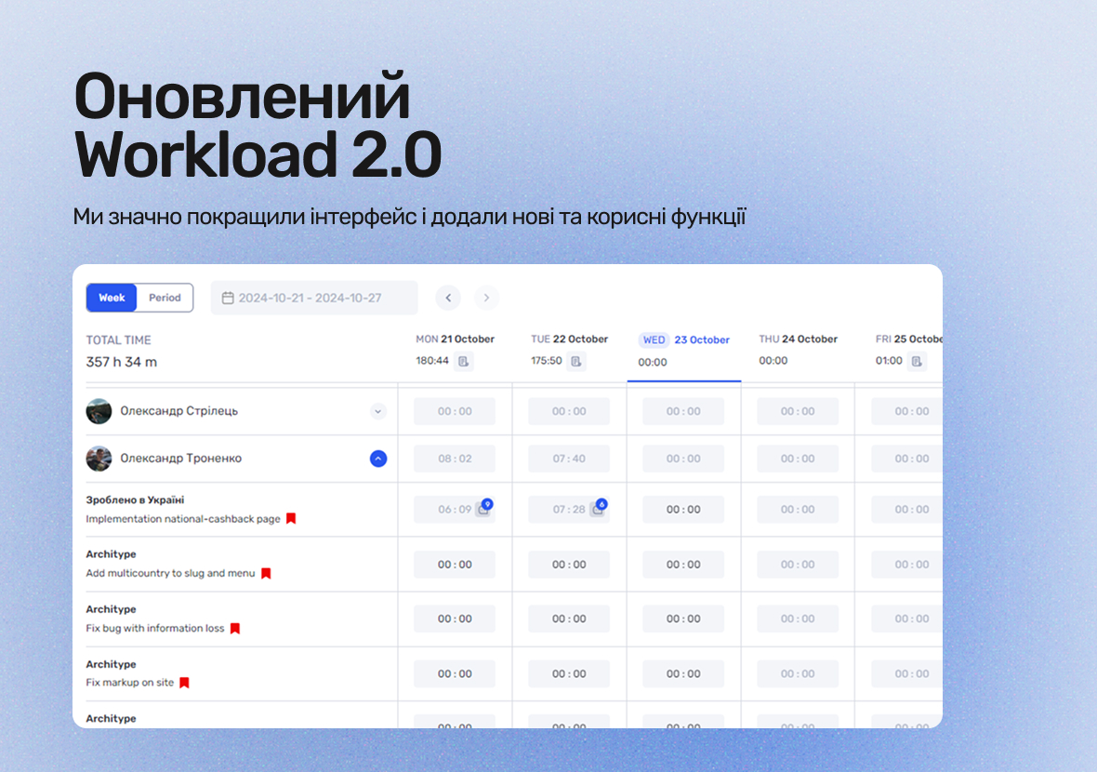Screen dimensions: 1097x772
Task: Click the Implementation national-cashback page task name
Action: click(x=183, y=519)
